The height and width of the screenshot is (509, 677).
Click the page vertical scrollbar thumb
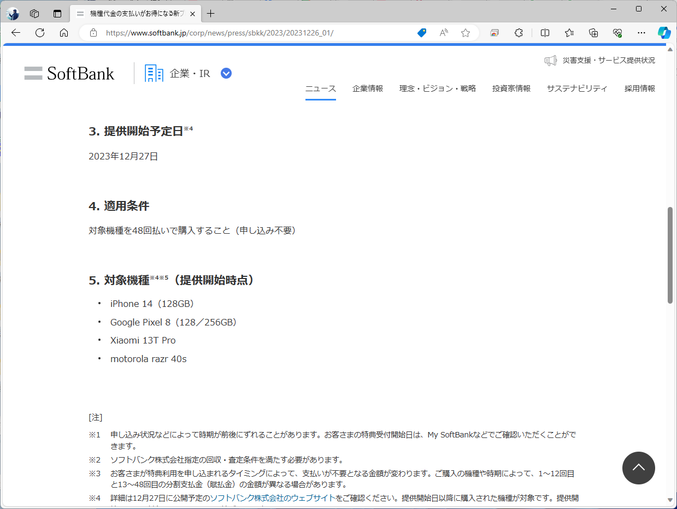(x=670, y=255)
